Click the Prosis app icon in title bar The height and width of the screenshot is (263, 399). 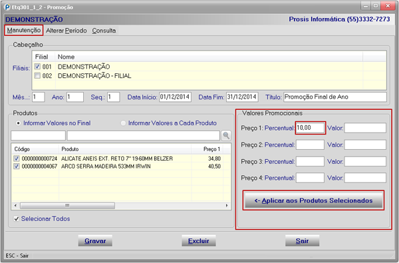click(x=7, y=7)
